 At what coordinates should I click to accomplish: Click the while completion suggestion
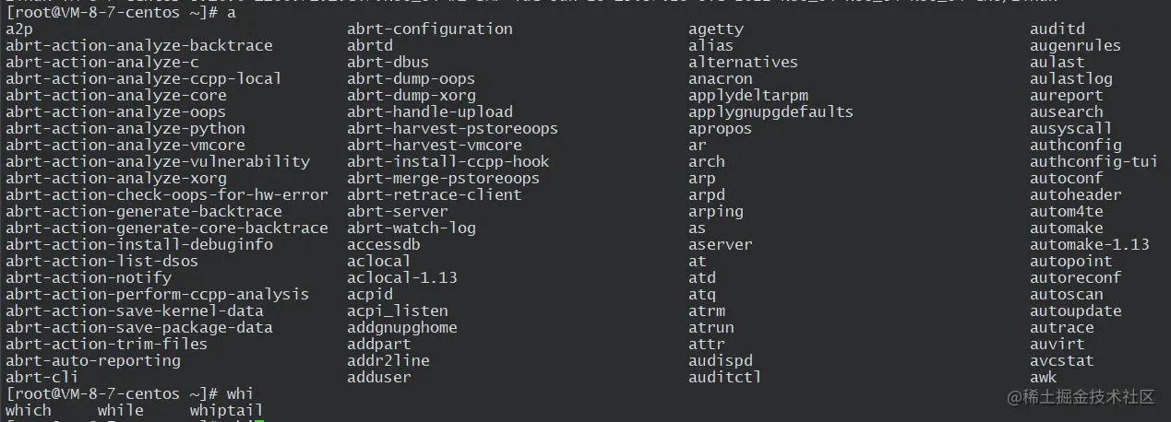(x=121, y=410)
